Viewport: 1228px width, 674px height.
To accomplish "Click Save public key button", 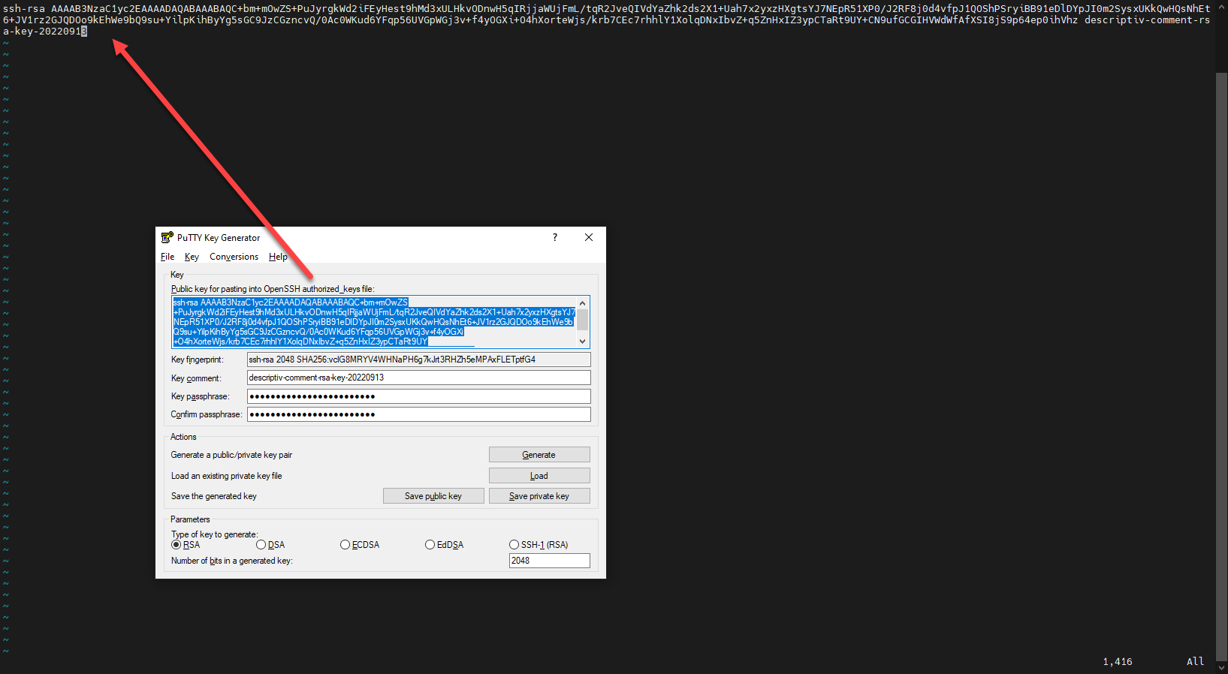I will (433, 496).
